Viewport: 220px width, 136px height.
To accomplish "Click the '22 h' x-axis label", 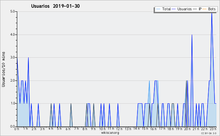I will point(204,129).
